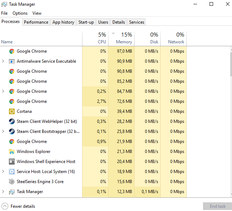Click the Chrome icon with 21,9 MB memory
This screenshot has height=211, width=232.
point(12,142)
